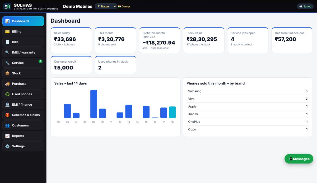Open the T. Nagar branch dropdown
This screenshot has width=317, height=183.
pyautogui.click(x=106, y=6)
